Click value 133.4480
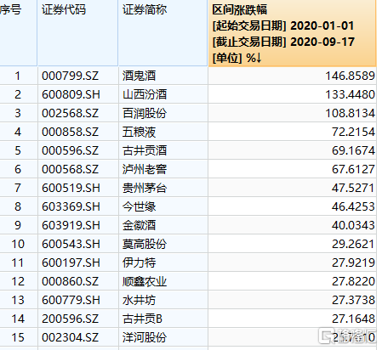This screenshot has height=350, width=382. click(350, 94)
